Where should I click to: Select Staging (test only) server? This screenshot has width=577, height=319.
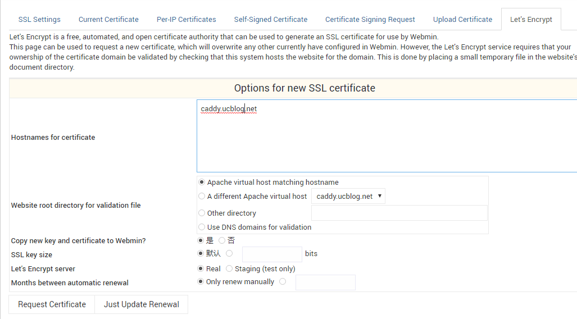[229, 268]
